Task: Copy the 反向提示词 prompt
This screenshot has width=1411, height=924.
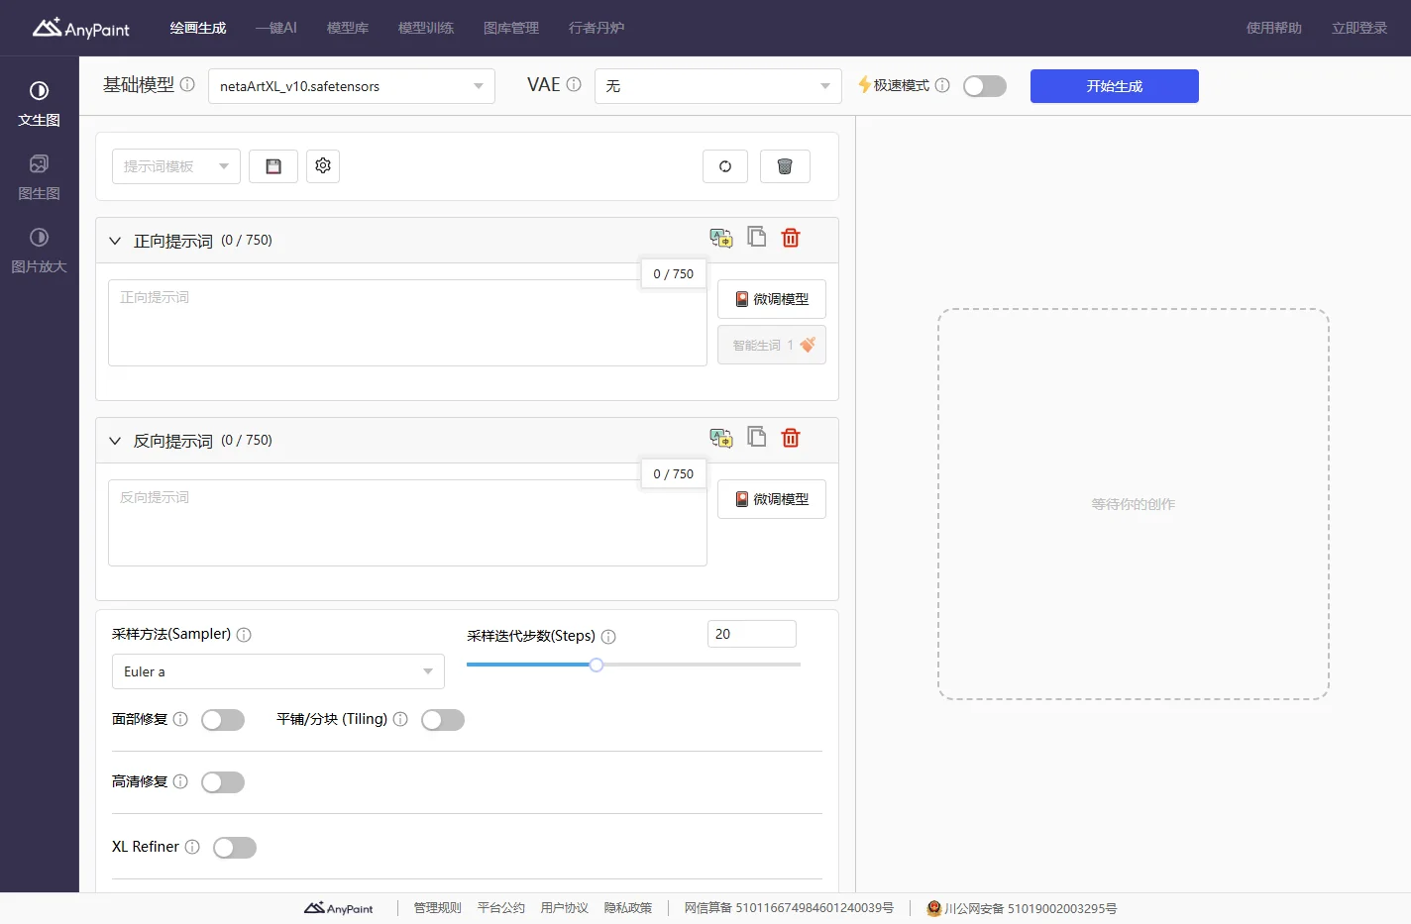Action: (757, 437)
